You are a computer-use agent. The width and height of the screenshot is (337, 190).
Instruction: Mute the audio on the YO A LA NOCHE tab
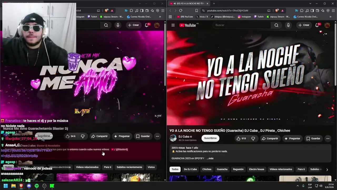[x=175, y=3]
